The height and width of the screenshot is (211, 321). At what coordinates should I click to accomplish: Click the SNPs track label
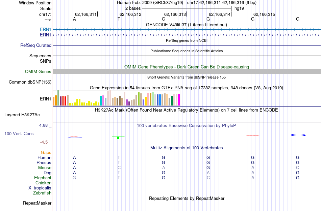tap(46, 61)
